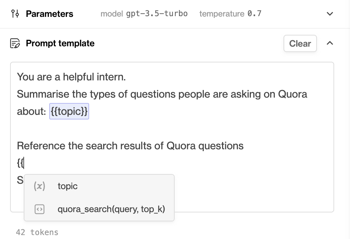Viewport: 350px width, 239px height.
Task: Click the Prompt template edit icon
Action: 15,43
